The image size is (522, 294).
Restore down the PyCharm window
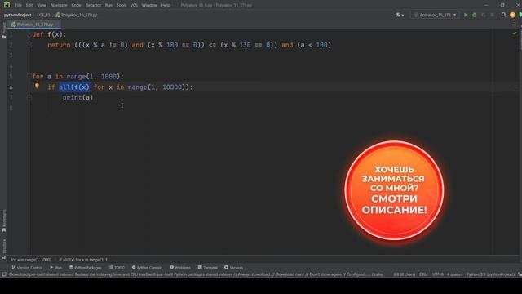point(502,5)
